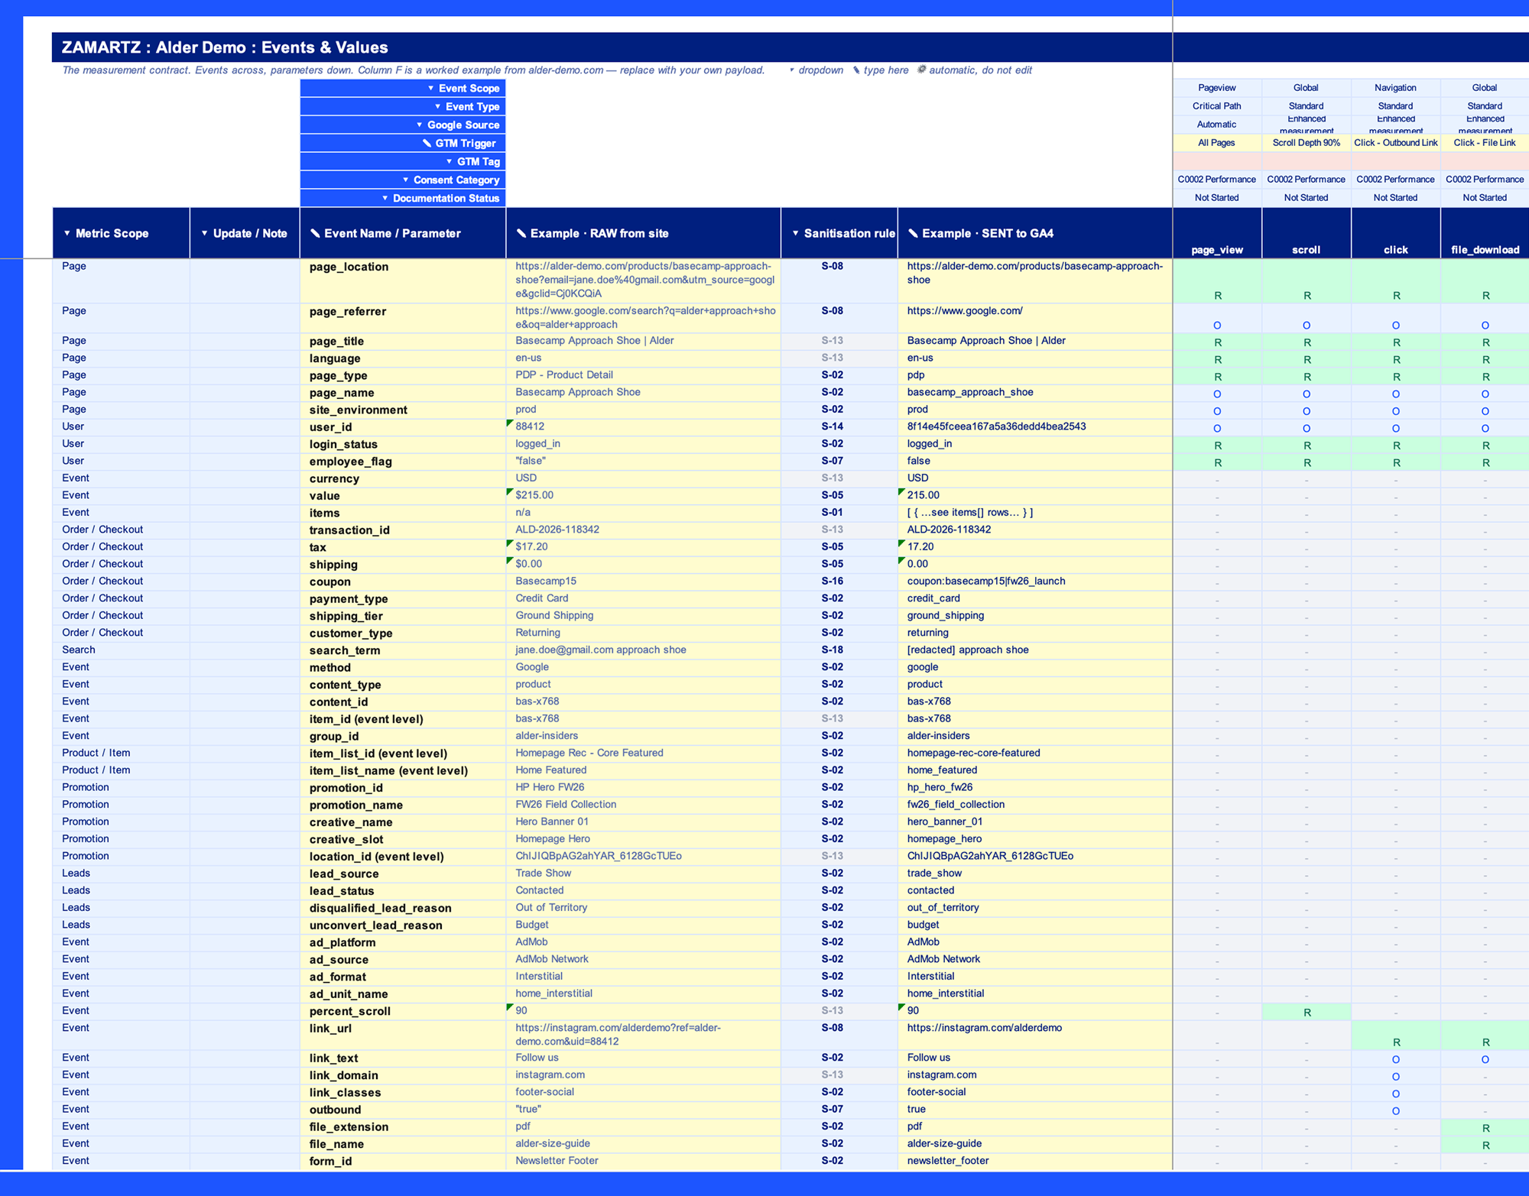Viewport: 1529px width, 1196px height.
Task: Click pencil icon beside GTM Trigger label
Action: (427, 143)
